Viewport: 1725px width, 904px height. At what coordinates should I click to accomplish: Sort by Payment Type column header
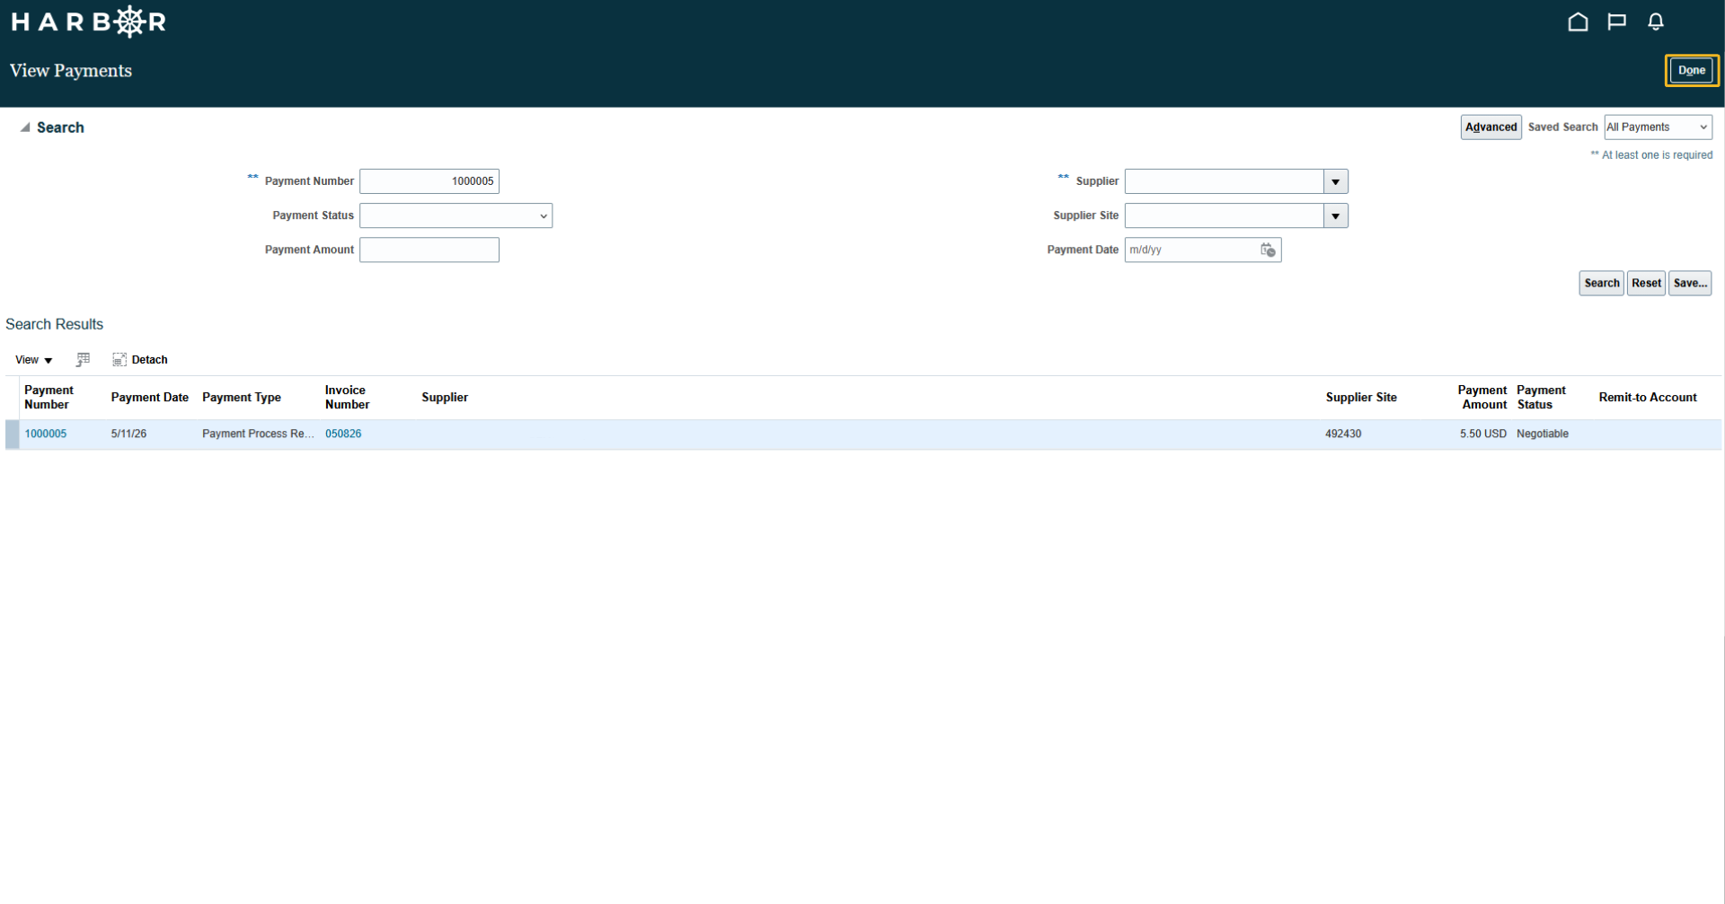(x=242, y=398)
